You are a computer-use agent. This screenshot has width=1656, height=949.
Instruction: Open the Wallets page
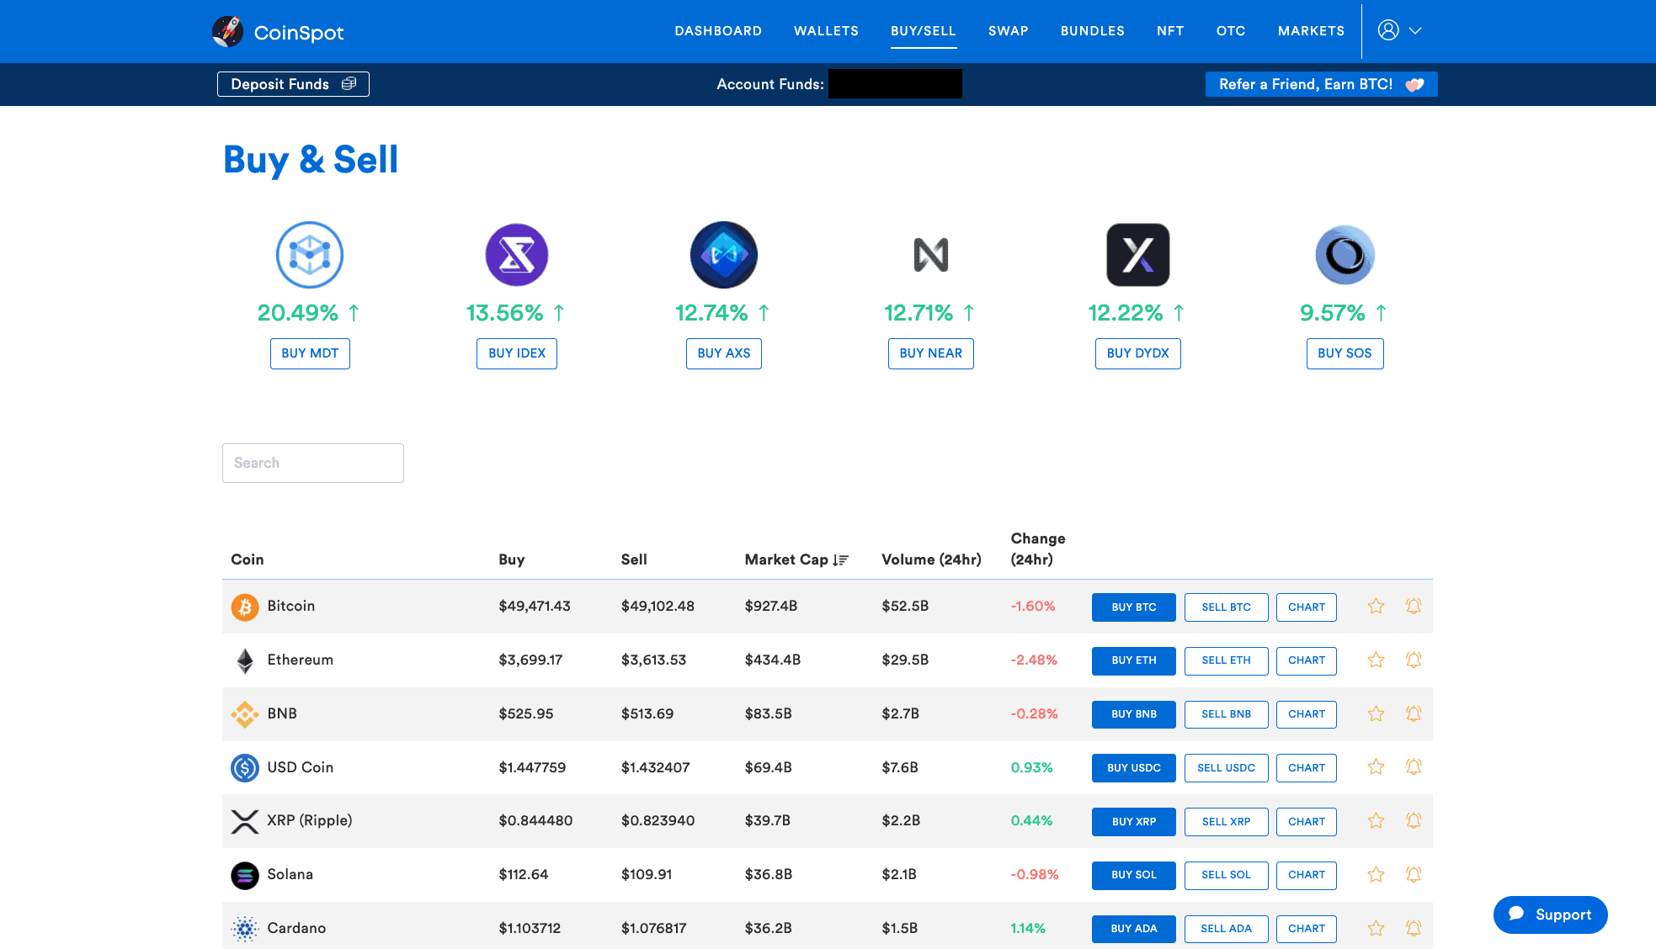pyautogui.click(x=826, y=31)
